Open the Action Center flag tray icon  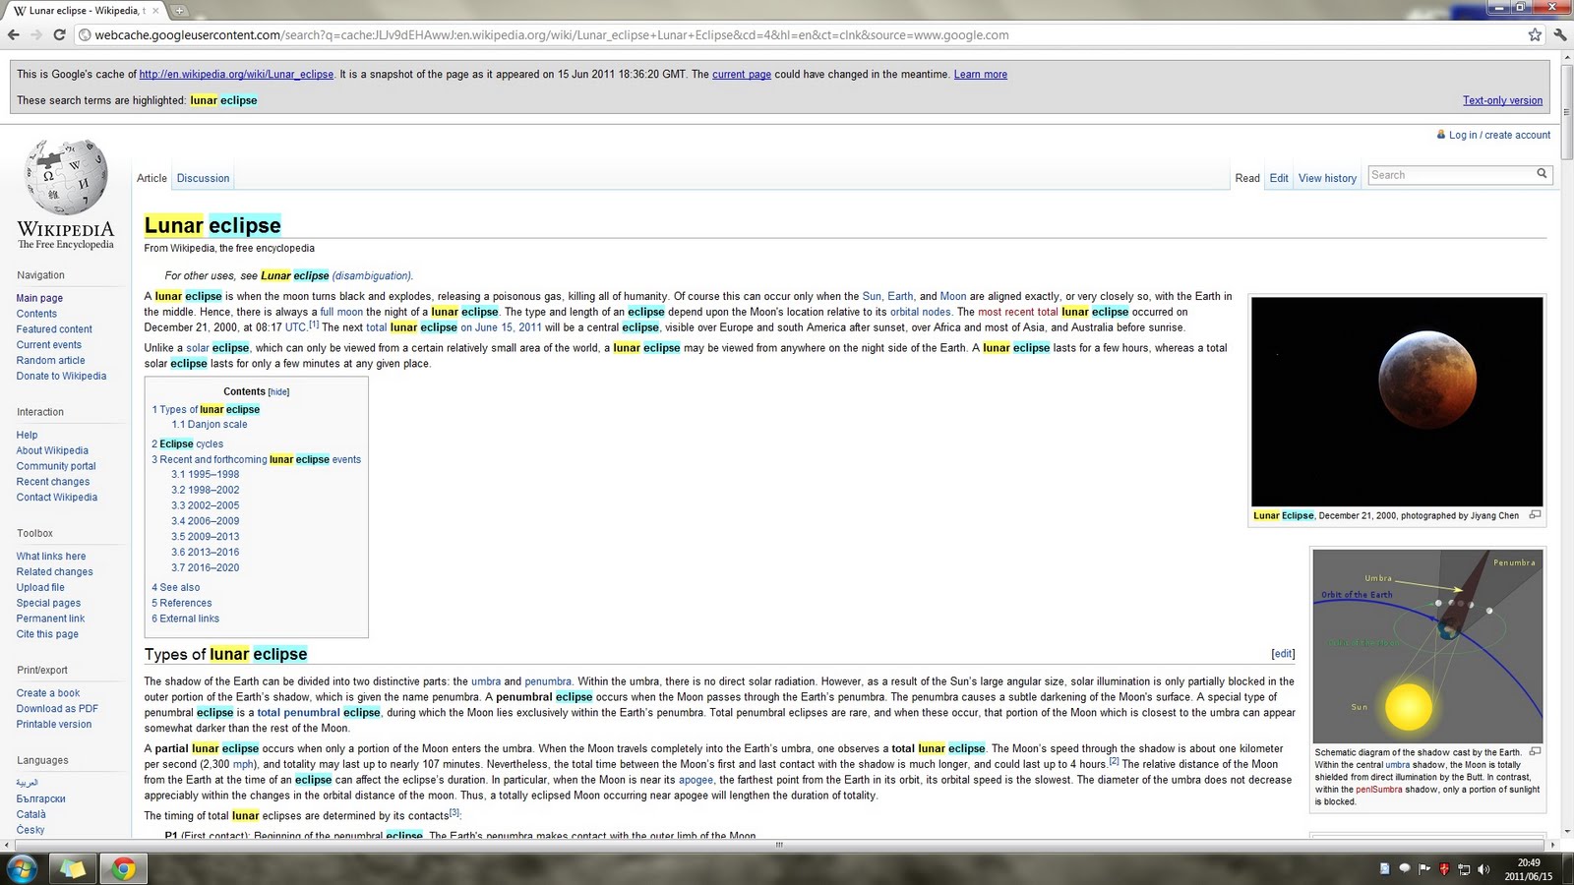point(1424,868)
